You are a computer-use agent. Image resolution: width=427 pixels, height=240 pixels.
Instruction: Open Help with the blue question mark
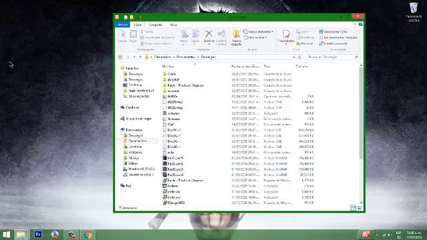(360, 25)
